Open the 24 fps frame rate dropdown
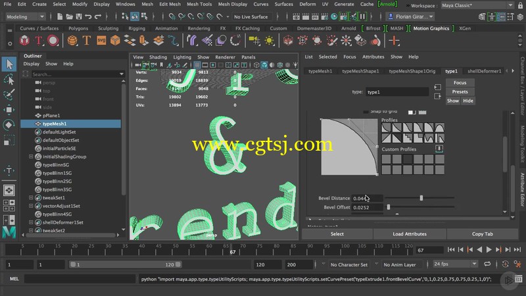The width and height of the screenshot is (526, 296). (455, 264)
